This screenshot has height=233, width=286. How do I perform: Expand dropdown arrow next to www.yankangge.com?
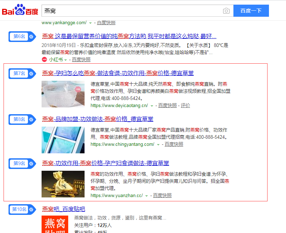[x=90, y=23]
